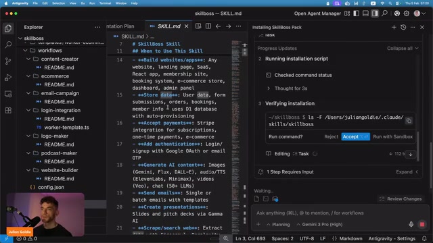Change the Markdown language mode
The image size is (433, 243).
[350, 238]
